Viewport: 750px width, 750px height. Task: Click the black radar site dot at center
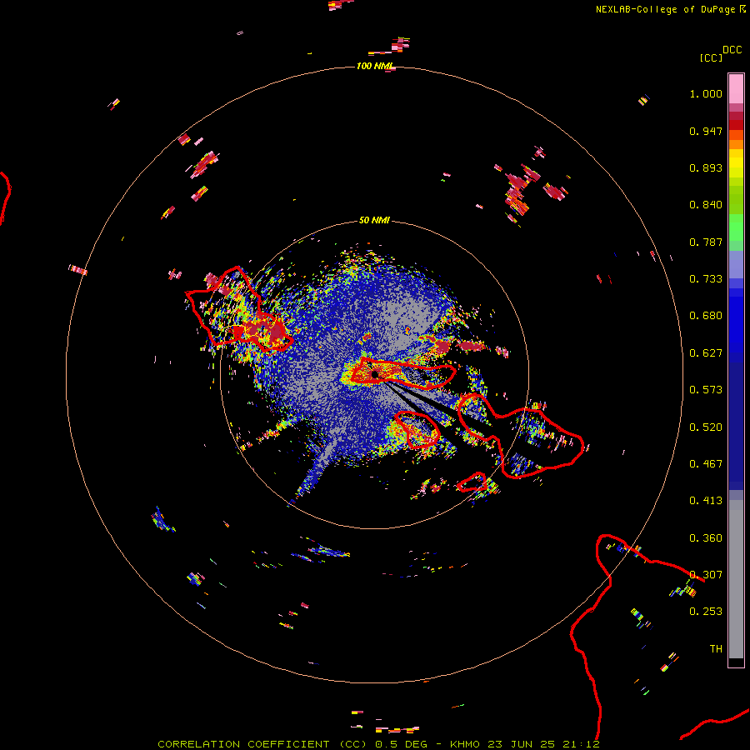pos(375,374)
